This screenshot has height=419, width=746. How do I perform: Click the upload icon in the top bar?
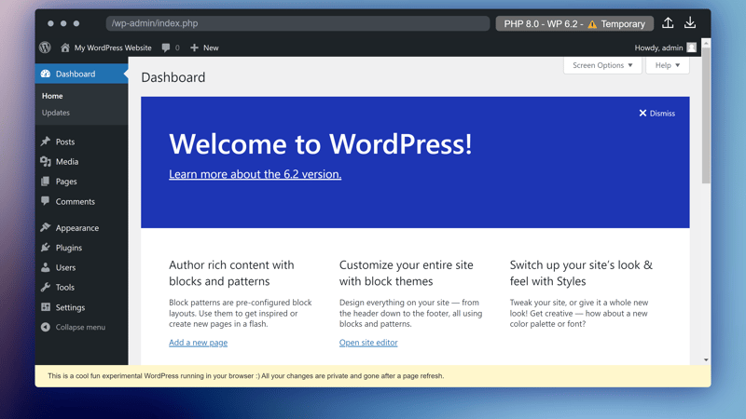(668, 23)
